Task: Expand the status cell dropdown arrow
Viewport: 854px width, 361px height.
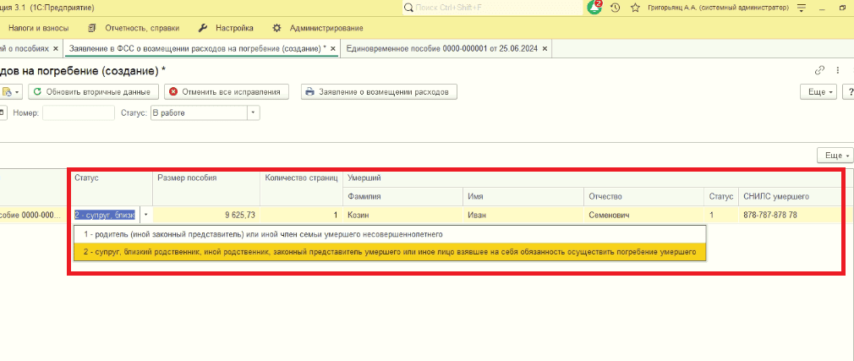Action: coord(146,215)
